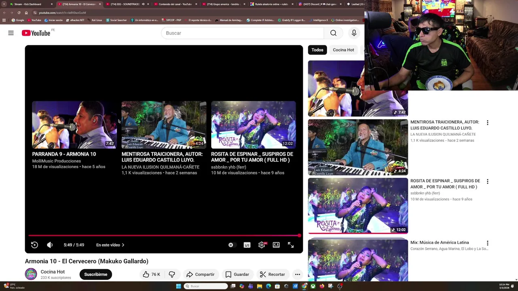Open sidebar ROSITA DE ESPINAR video title
Image resolution: width=518 pixels, height=291 pixels.
point(445,184)
